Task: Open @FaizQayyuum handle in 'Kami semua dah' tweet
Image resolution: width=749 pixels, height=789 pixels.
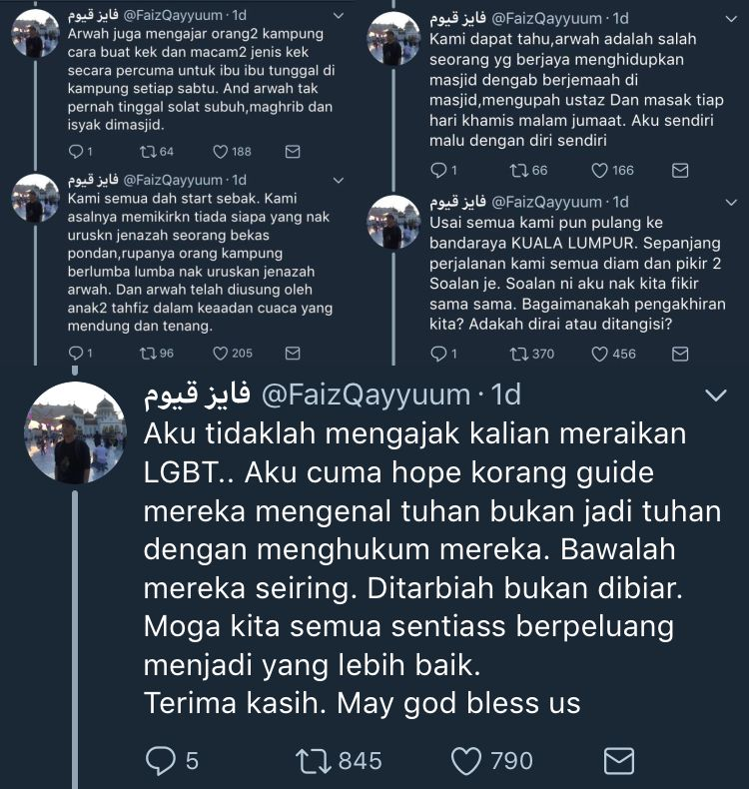Action: (x=173, y=180)
